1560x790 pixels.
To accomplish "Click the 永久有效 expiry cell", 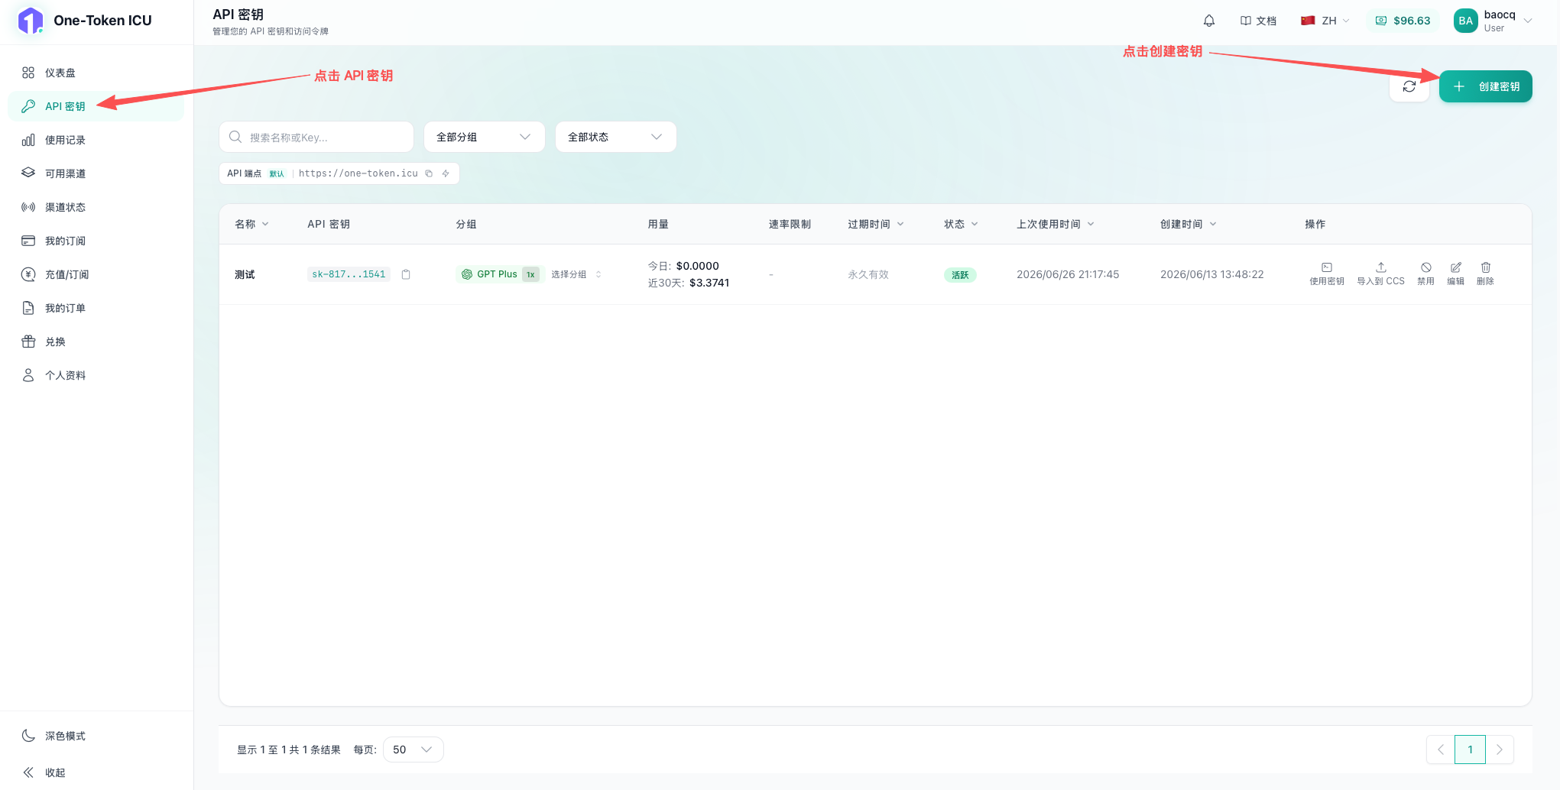I will [868, 274].
